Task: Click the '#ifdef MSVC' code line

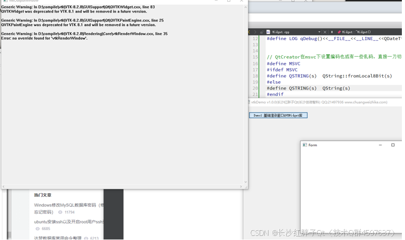Action: [x=282, y=70]
